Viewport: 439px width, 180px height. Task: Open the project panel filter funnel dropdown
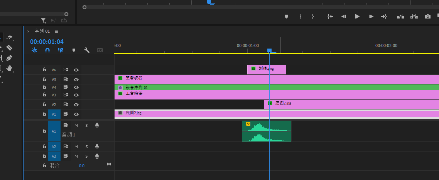tap(44, 20)
